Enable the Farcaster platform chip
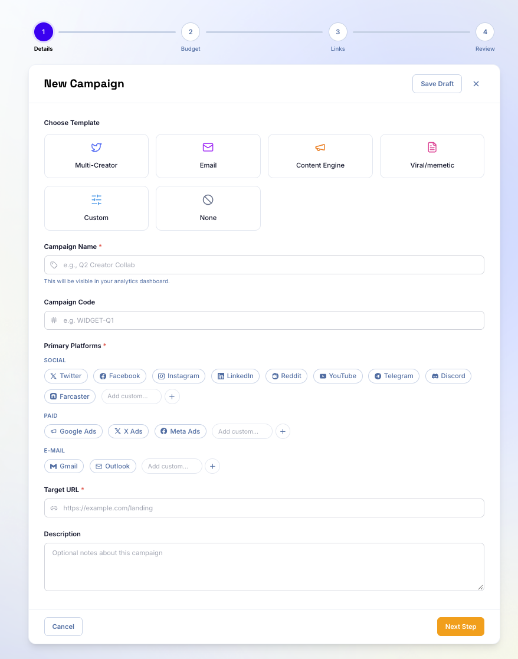Viewport: 518px width, 659px height. 70,396
